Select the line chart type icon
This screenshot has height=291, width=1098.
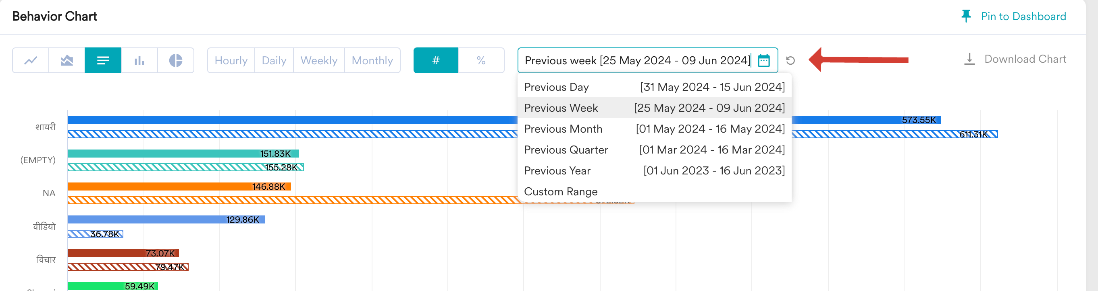click(31, 60)
